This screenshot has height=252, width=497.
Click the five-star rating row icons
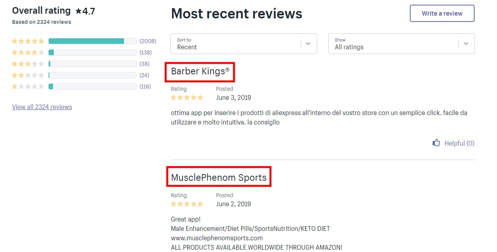tap(28, 41)
